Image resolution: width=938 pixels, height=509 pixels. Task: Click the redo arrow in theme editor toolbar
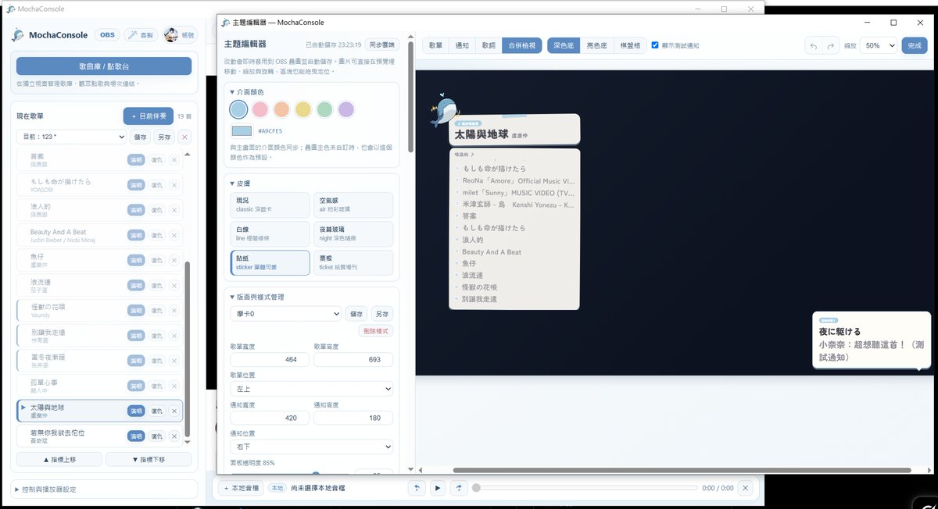click(831, 46)
